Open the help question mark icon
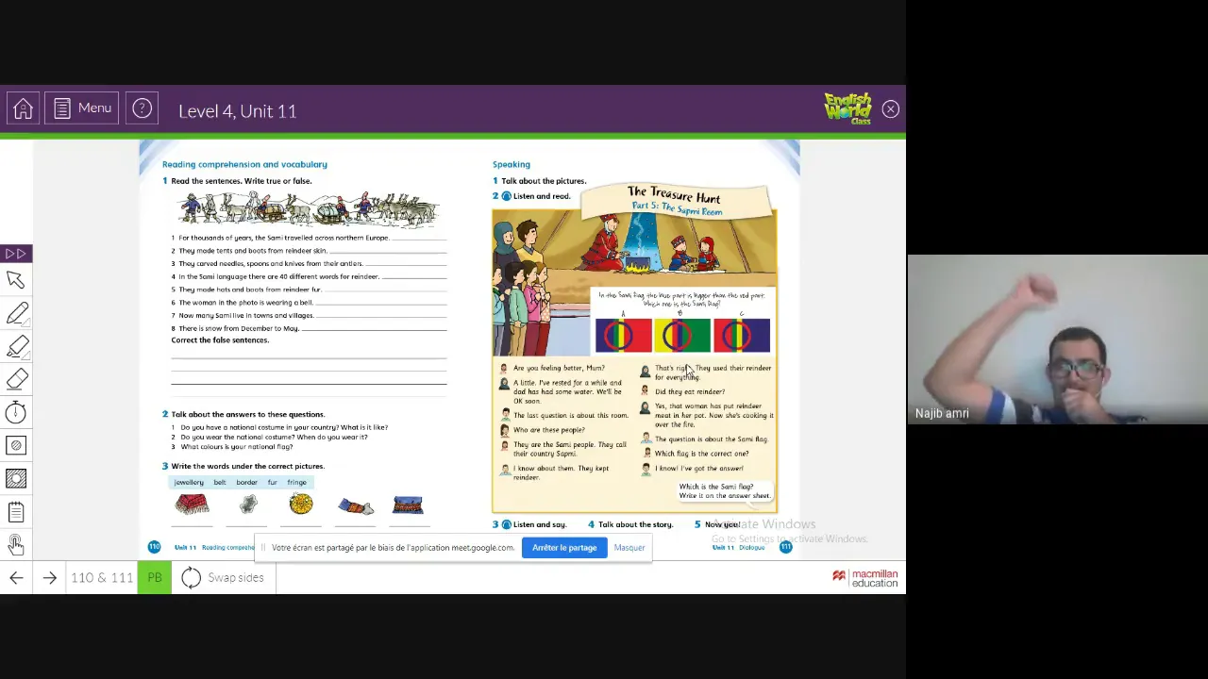The image size is (1208, 679). click(142, 109)
